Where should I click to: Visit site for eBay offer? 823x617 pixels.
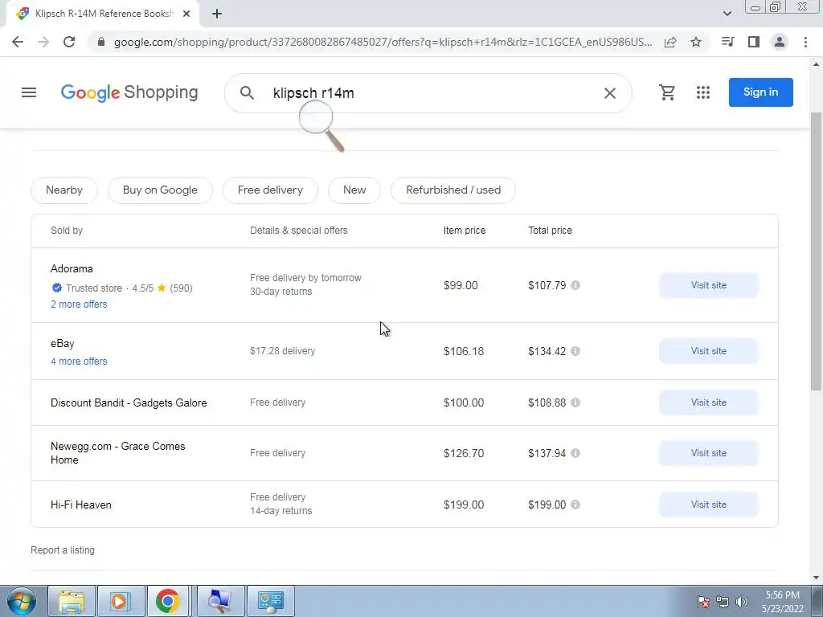(709, 351)
